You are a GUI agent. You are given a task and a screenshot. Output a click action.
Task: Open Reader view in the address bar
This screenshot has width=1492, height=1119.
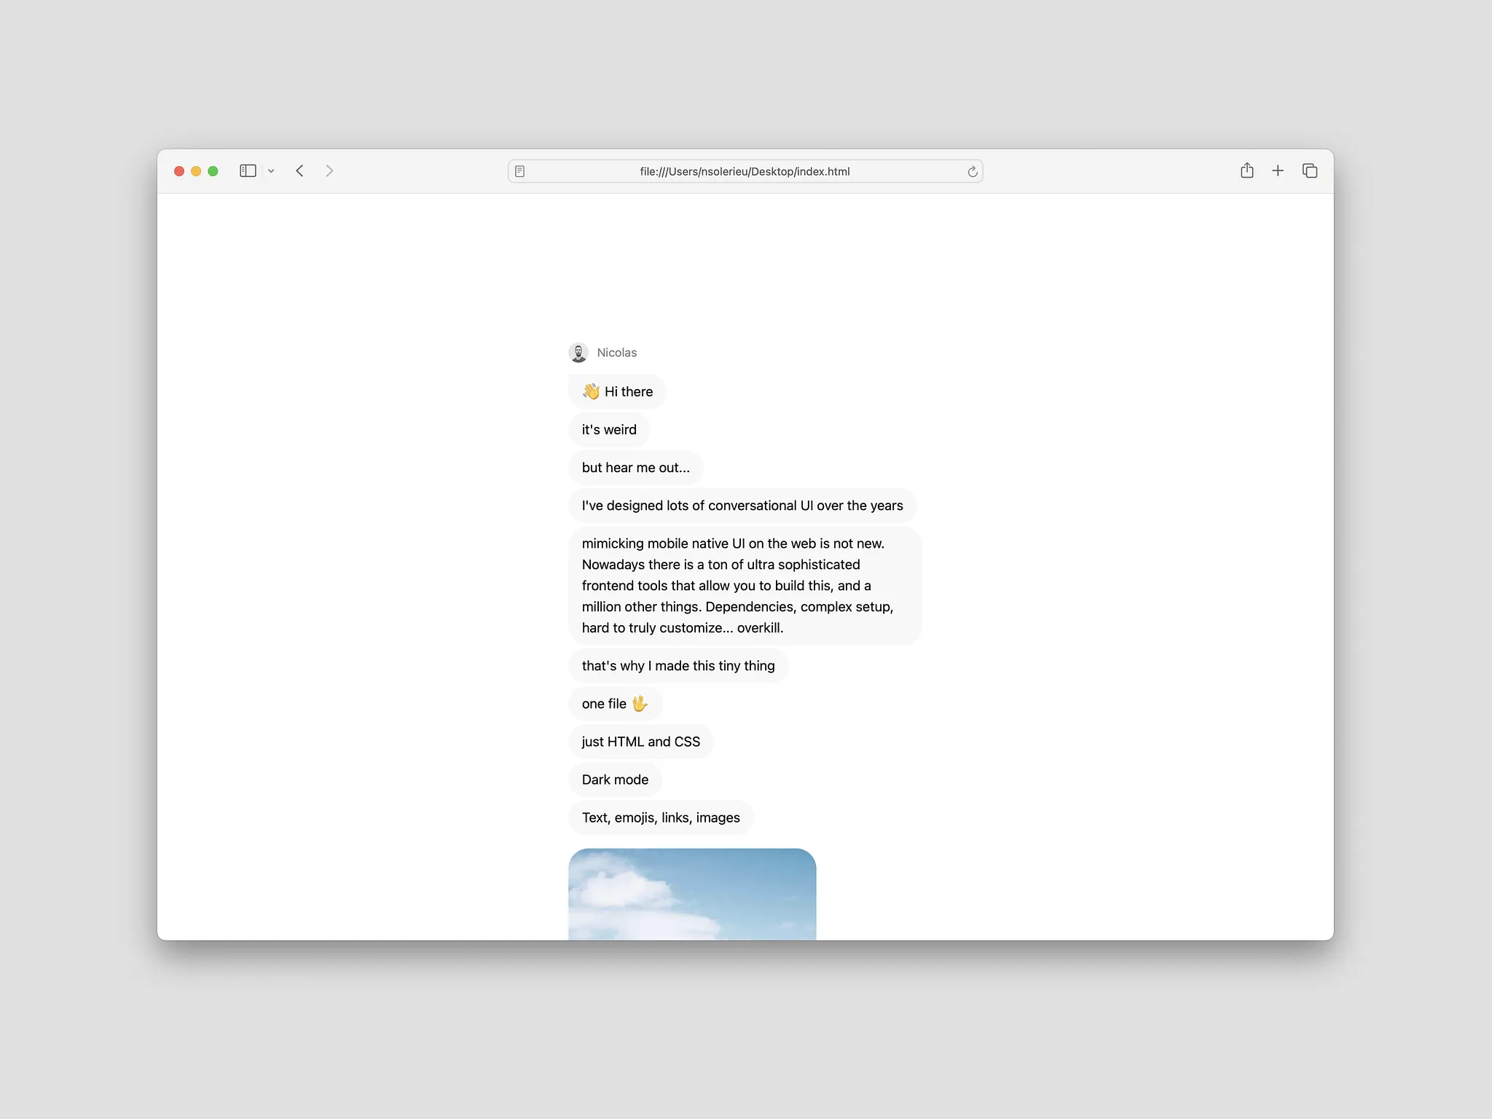[519, 170]
